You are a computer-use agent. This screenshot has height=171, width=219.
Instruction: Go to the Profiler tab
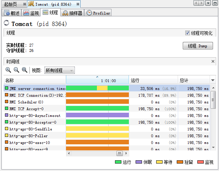pyautogui.click(x=98, y=13)
